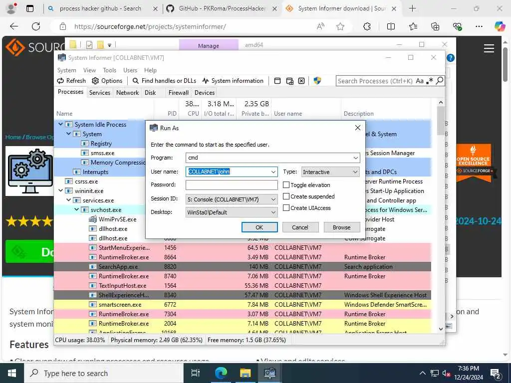Open Copilot icon in Edge toolbar
Image resolution: width=511 pixels, height=383 pixels.
pos(500,26)
